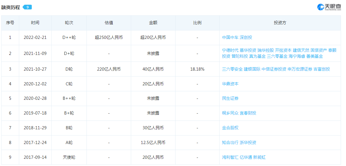
Task: Click the count badge showing 9
Action: [x=27, y=7]
